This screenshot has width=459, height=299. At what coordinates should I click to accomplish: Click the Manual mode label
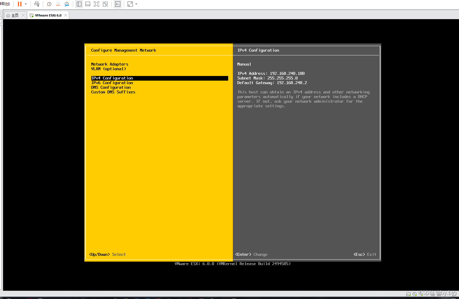(x=244, y=64)
